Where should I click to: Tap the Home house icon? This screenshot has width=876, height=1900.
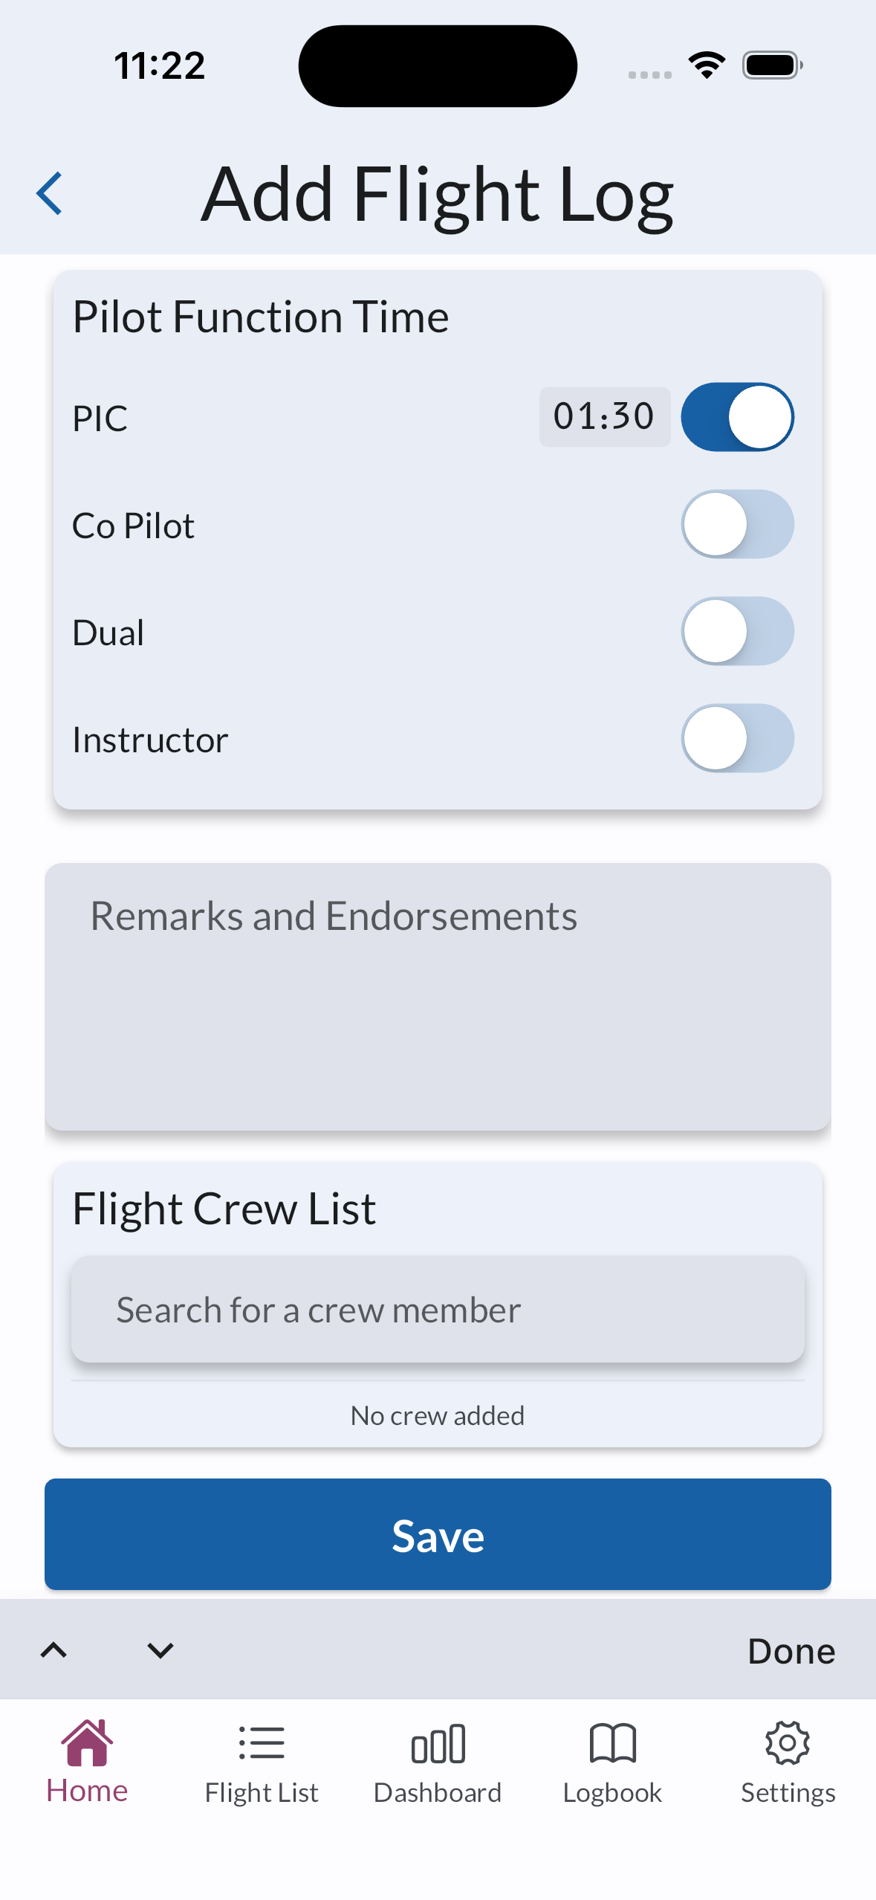[x=87, y=1742]
